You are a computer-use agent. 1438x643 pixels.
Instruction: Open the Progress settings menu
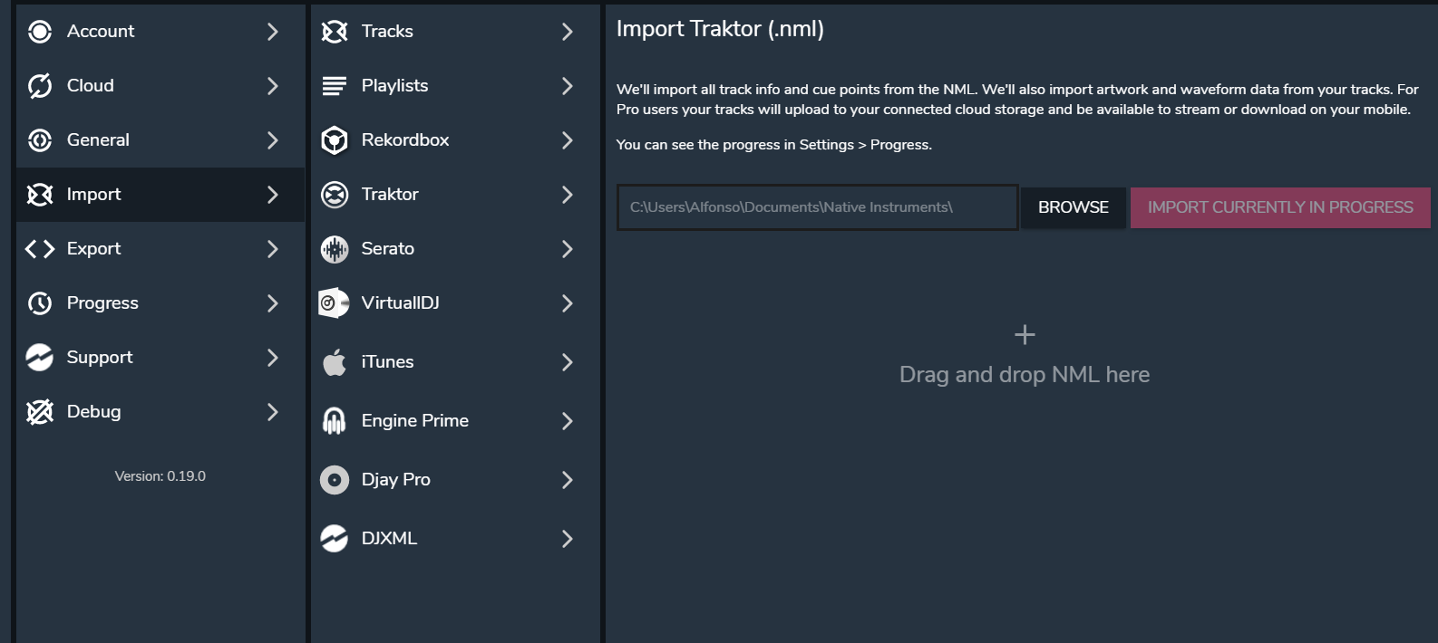click(102, 303)
